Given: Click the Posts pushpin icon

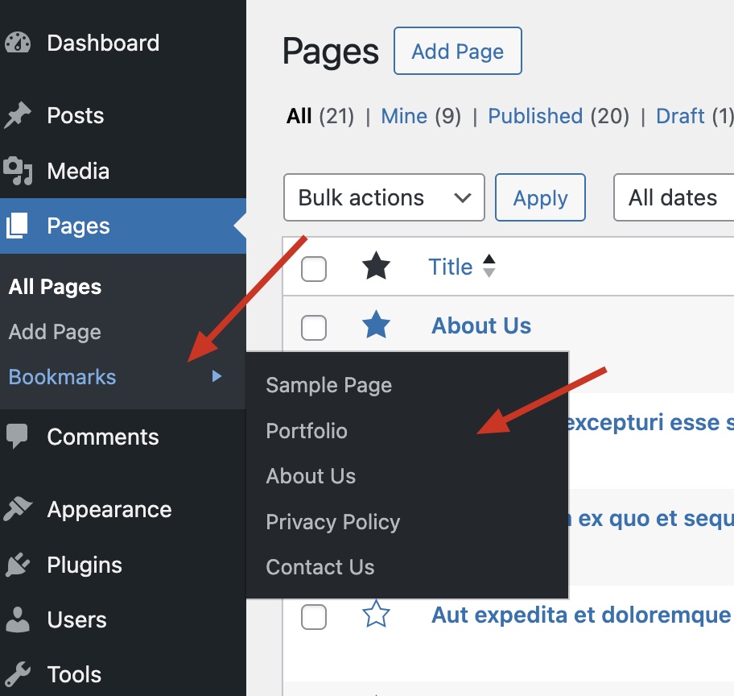Looking at the screenshot, I should 17,116.
